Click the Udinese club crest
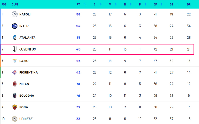The height and width of the screenshot is (124, 199). click(x=15, y=119)
